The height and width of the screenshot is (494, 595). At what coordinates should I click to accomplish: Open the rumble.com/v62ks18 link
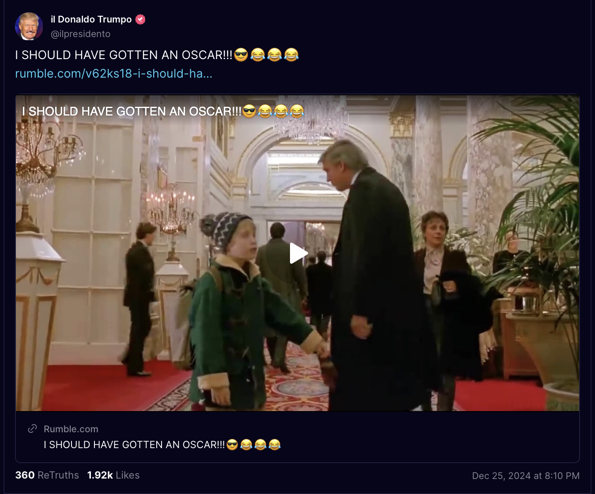pyautogui.click(x=114, y=73)
